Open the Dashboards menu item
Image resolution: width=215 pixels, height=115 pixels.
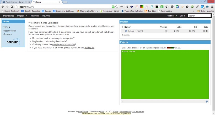pos(9,16)
